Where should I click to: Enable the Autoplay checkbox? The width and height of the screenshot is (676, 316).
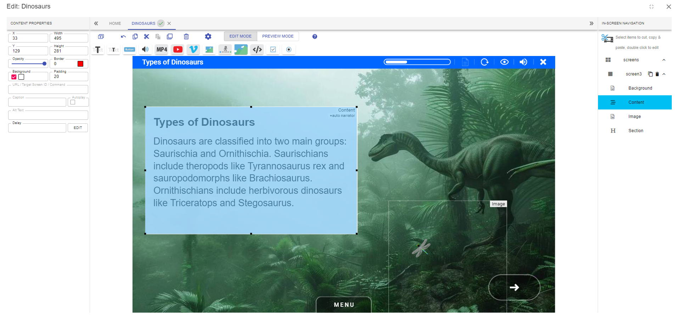click(73, 102)
